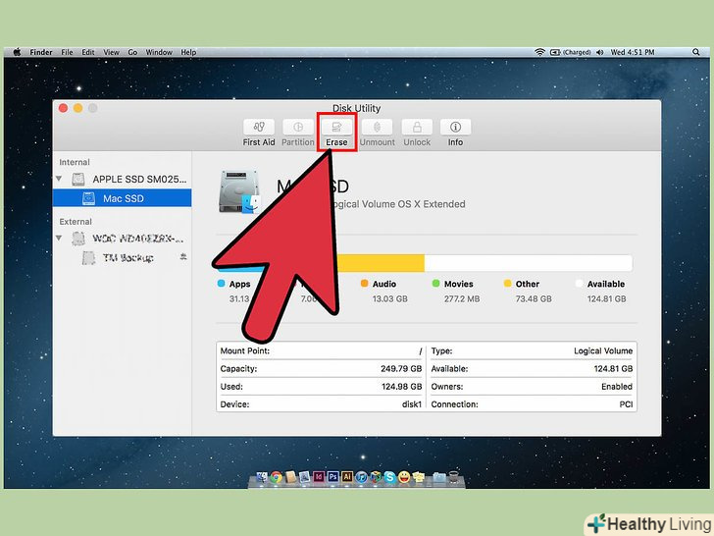Click the Wi-Fi status icon in menu bar
The width and height of the screenshot is (714, 536).
(x=539, y=52)
